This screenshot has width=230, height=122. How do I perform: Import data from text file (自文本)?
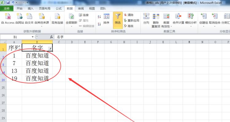pos(29,19)
